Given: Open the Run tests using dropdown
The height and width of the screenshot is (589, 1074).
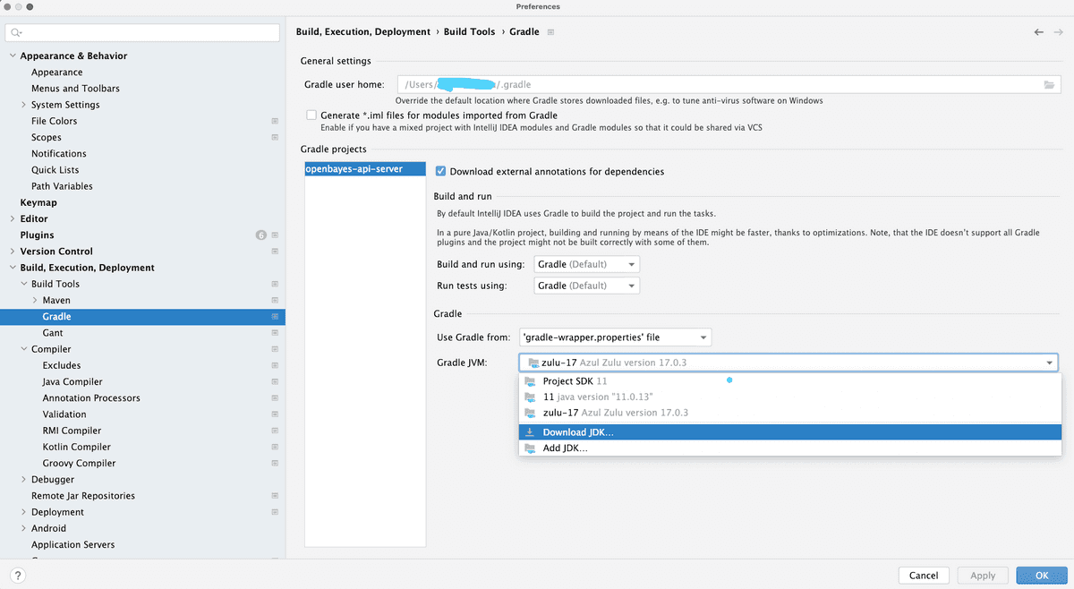Looking at the screenshot, I should click(587, 286).
